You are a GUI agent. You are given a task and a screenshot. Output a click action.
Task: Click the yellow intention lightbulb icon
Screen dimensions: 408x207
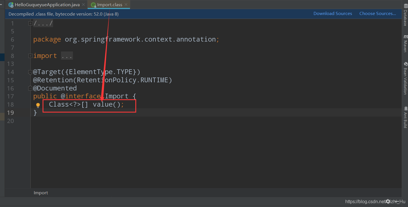(x=38, y=105)
